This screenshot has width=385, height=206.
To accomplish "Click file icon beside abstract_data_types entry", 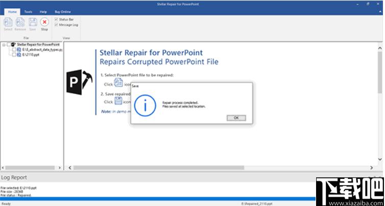I will 19,50.
